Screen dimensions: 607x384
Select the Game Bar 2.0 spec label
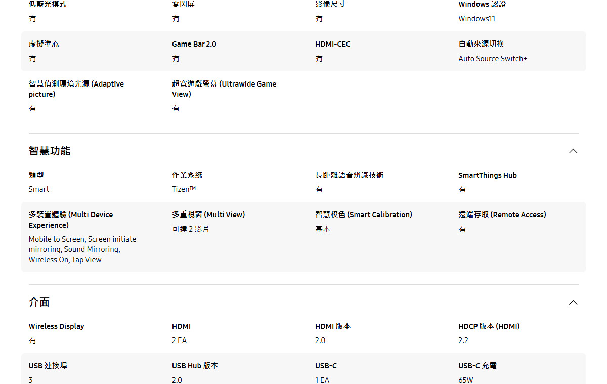[x=194, y=44]
